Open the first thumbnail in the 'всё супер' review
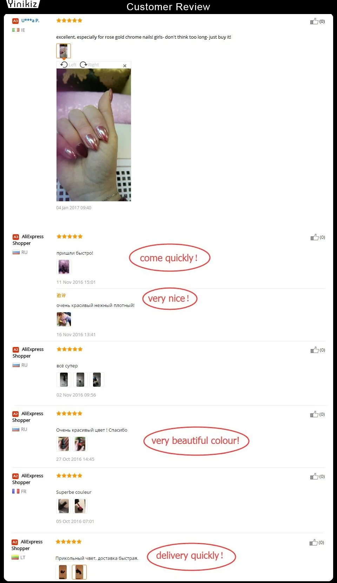337x583 pixels. (x=64, y=380)
